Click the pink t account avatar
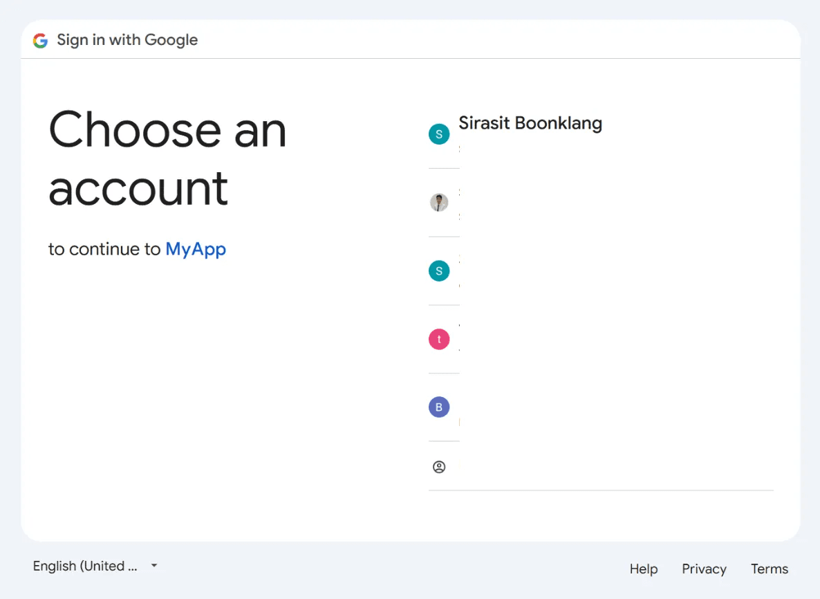 tap(439, 339)
